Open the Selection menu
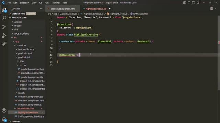The image size is (220, 123). point(24,3)
